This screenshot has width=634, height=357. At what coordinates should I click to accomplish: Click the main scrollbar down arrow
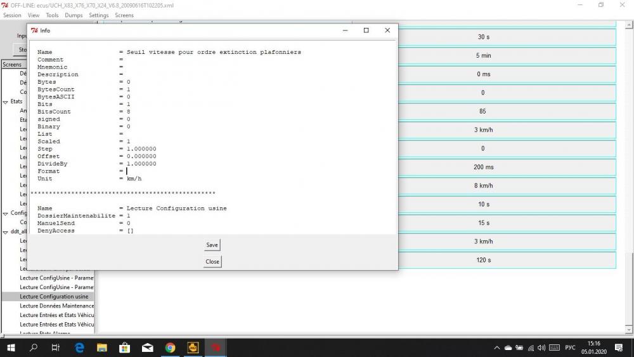click(629, 330)
